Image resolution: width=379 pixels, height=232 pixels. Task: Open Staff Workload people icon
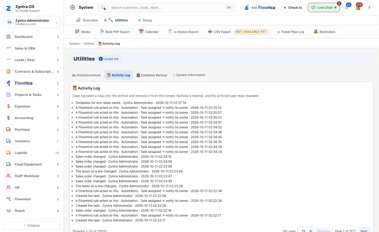(x=8, y=176)
